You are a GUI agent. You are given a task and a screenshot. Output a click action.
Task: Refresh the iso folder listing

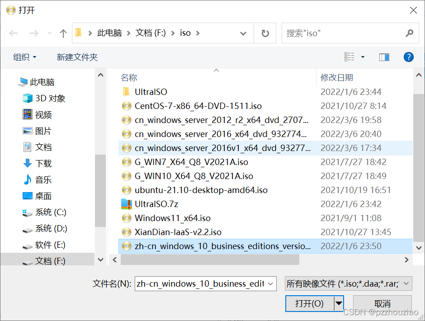(x=265, y=33)
